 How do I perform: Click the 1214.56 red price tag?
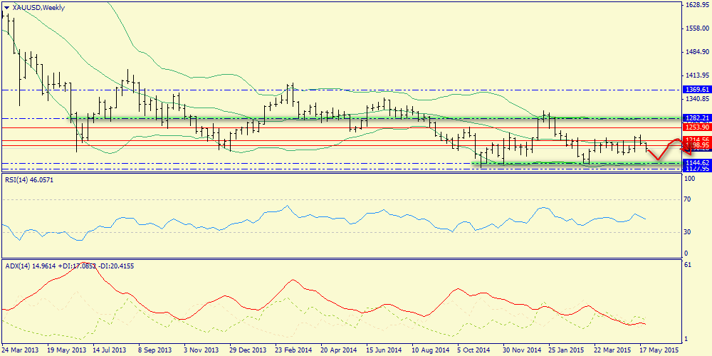696,139
